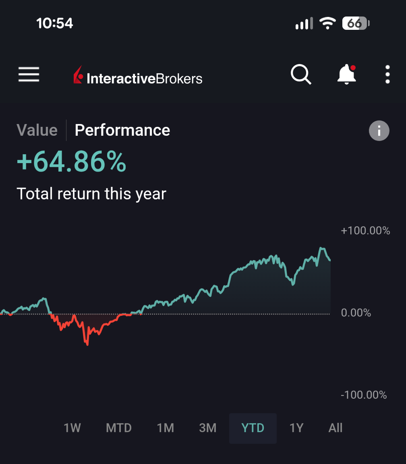Open the hamburger navigation menu
This screenshot has height=464, width=406.
click(29, 75)
